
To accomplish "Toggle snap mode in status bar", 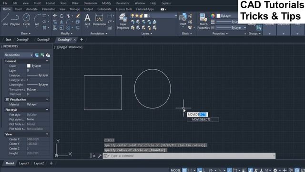I will pyautogui.click(x=190, y=170).
